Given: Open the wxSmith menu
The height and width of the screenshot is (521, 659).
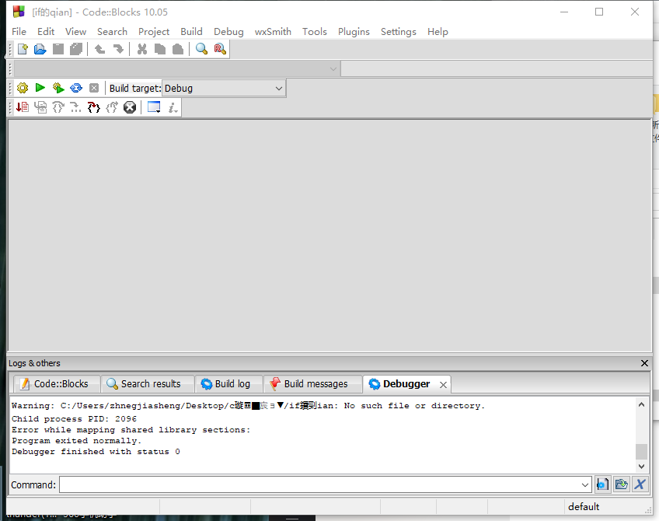Looking at the screenshot, I should [273, 32].
